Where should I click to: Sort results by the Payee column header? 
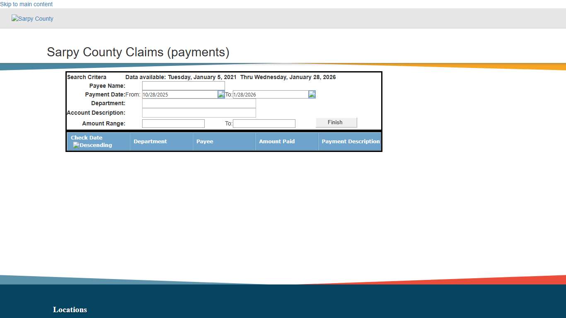[204, 141]
